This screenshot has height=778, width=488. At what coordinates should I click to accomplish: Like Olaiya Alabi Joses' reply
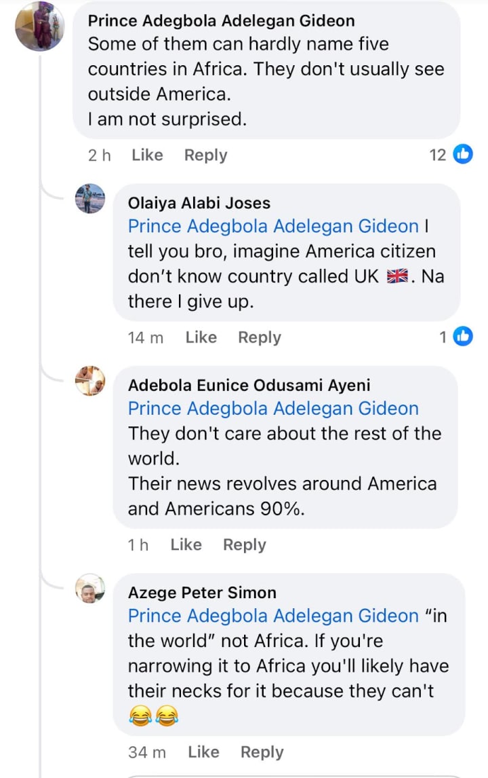[x=201, y=337]
